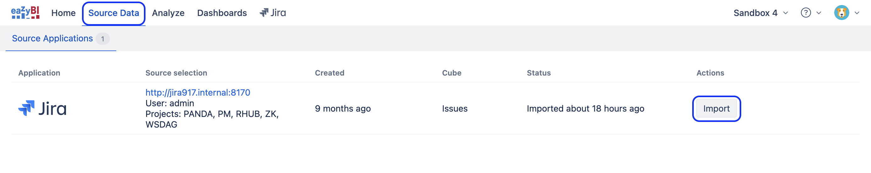
Task: Click the help question mark icon
Action: coord(806,13)
